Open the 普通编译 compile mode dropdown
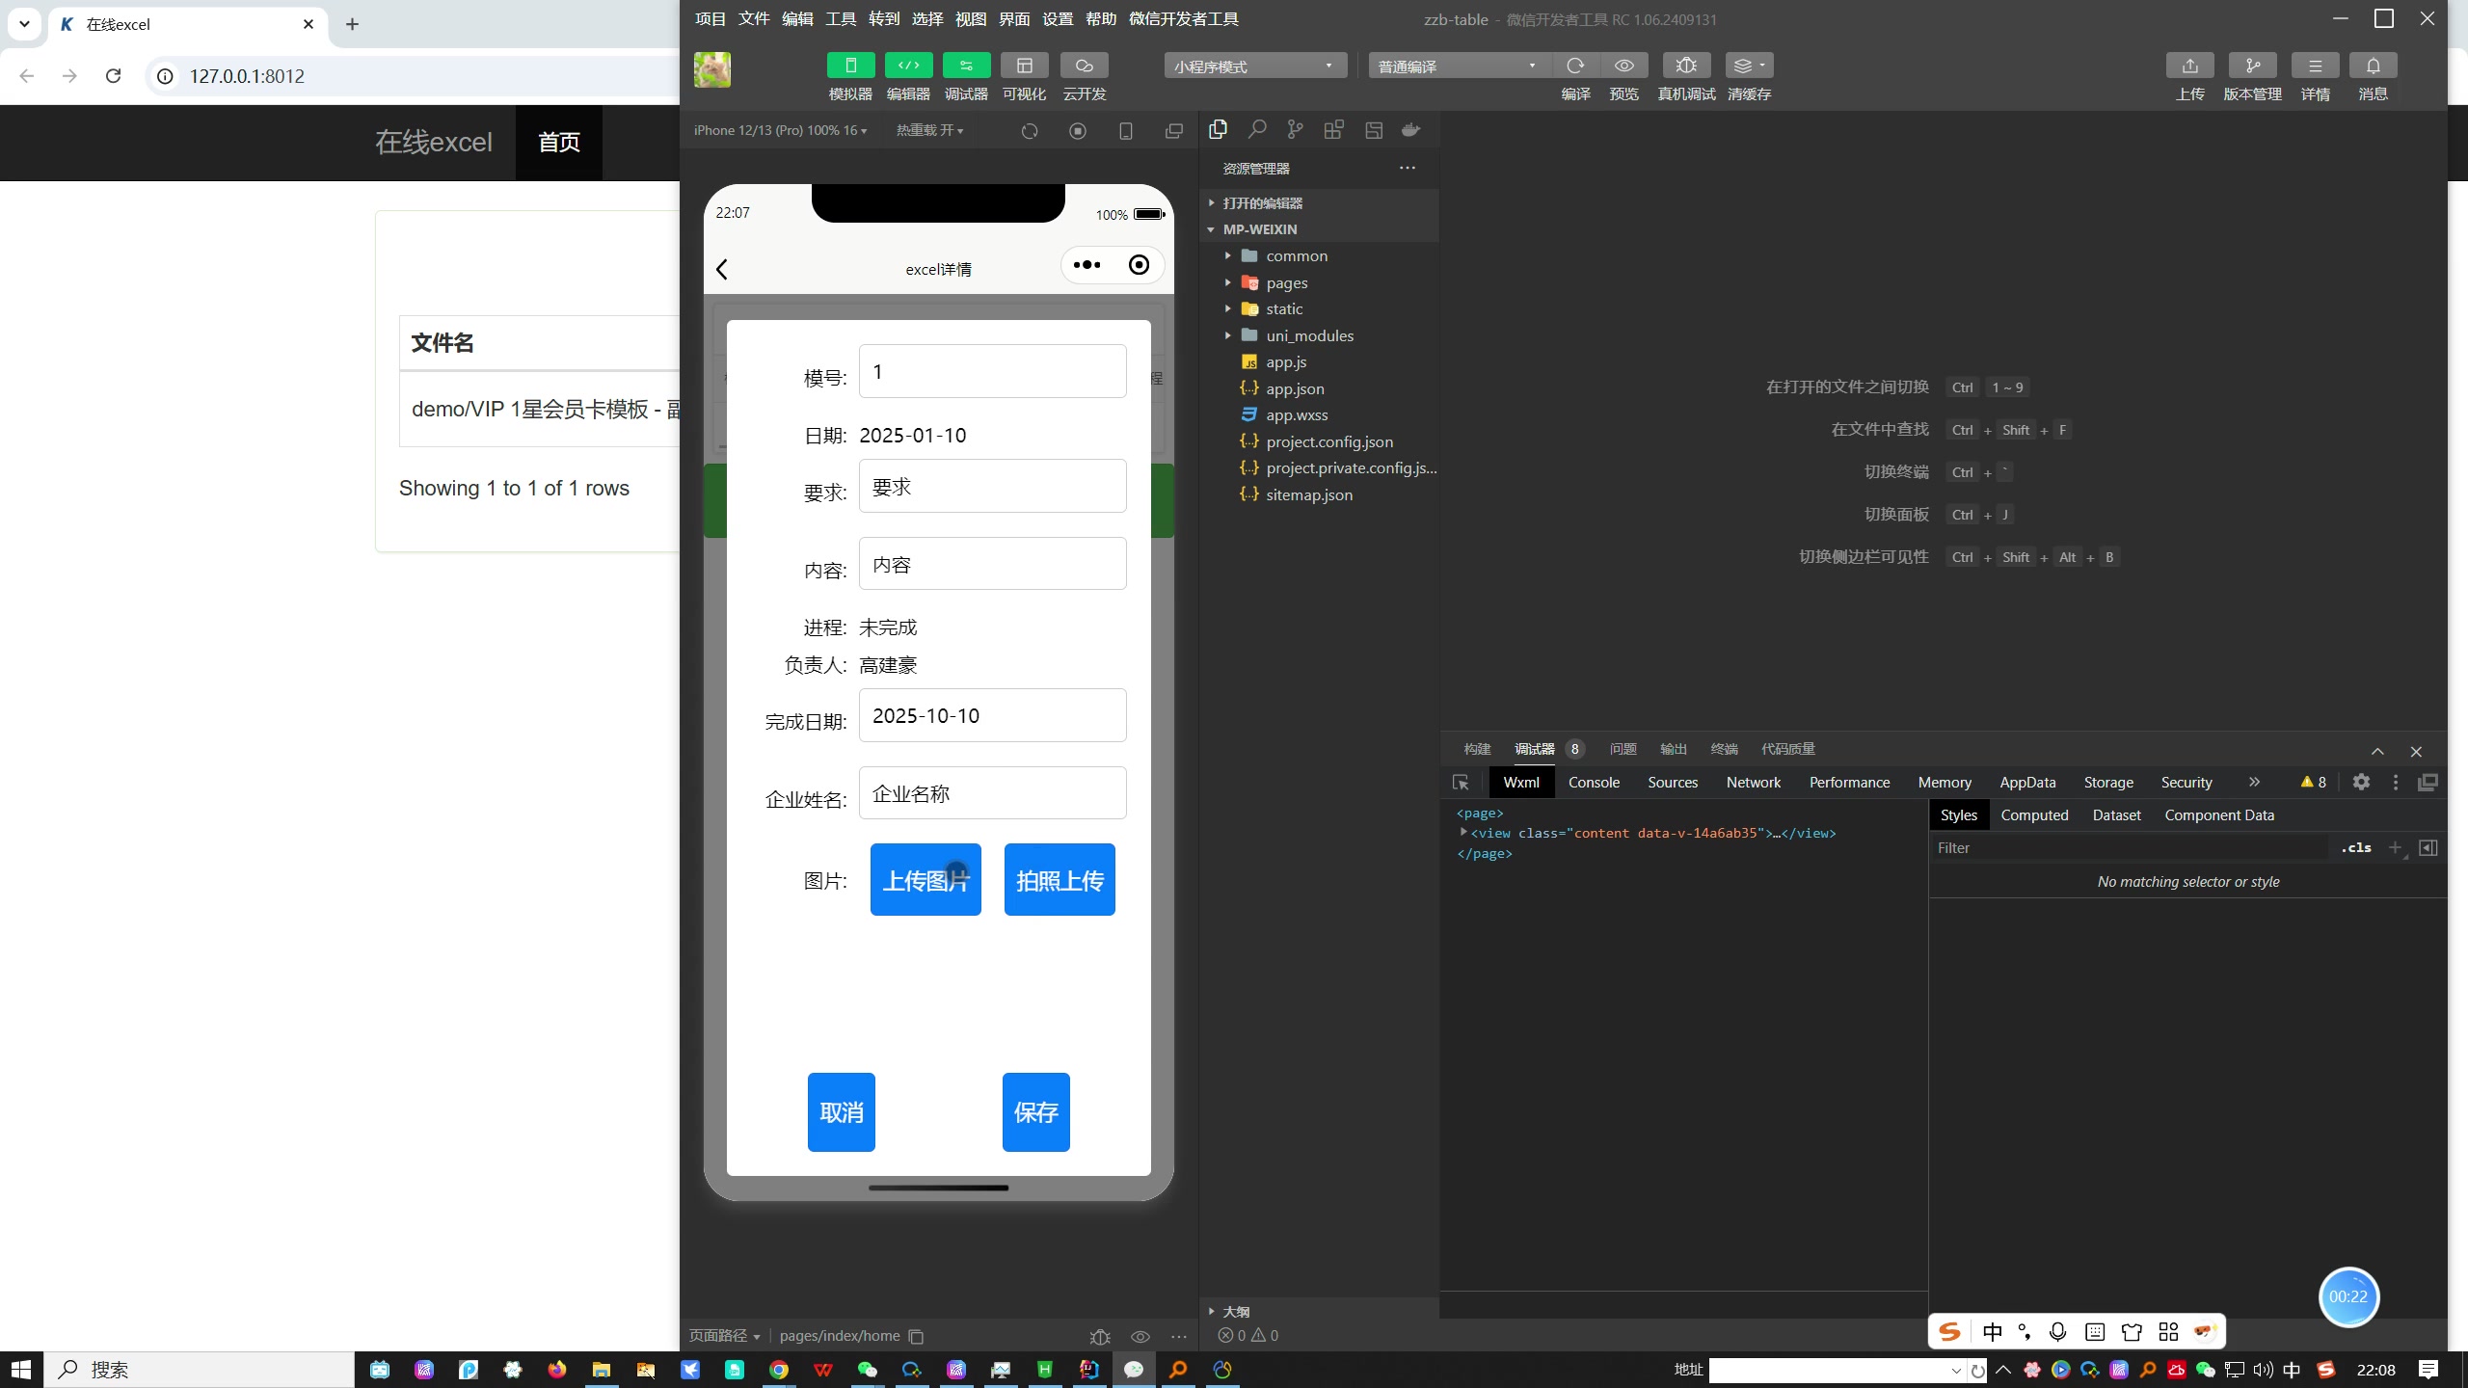 tap(1460, 66)
